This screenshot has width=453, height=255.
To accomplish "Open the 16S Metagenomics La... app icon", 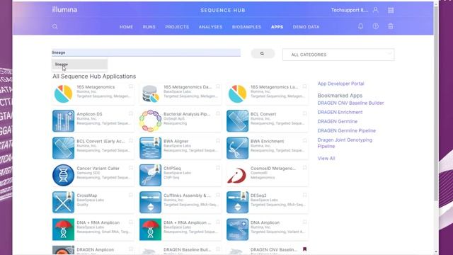I will pos(237,93).
